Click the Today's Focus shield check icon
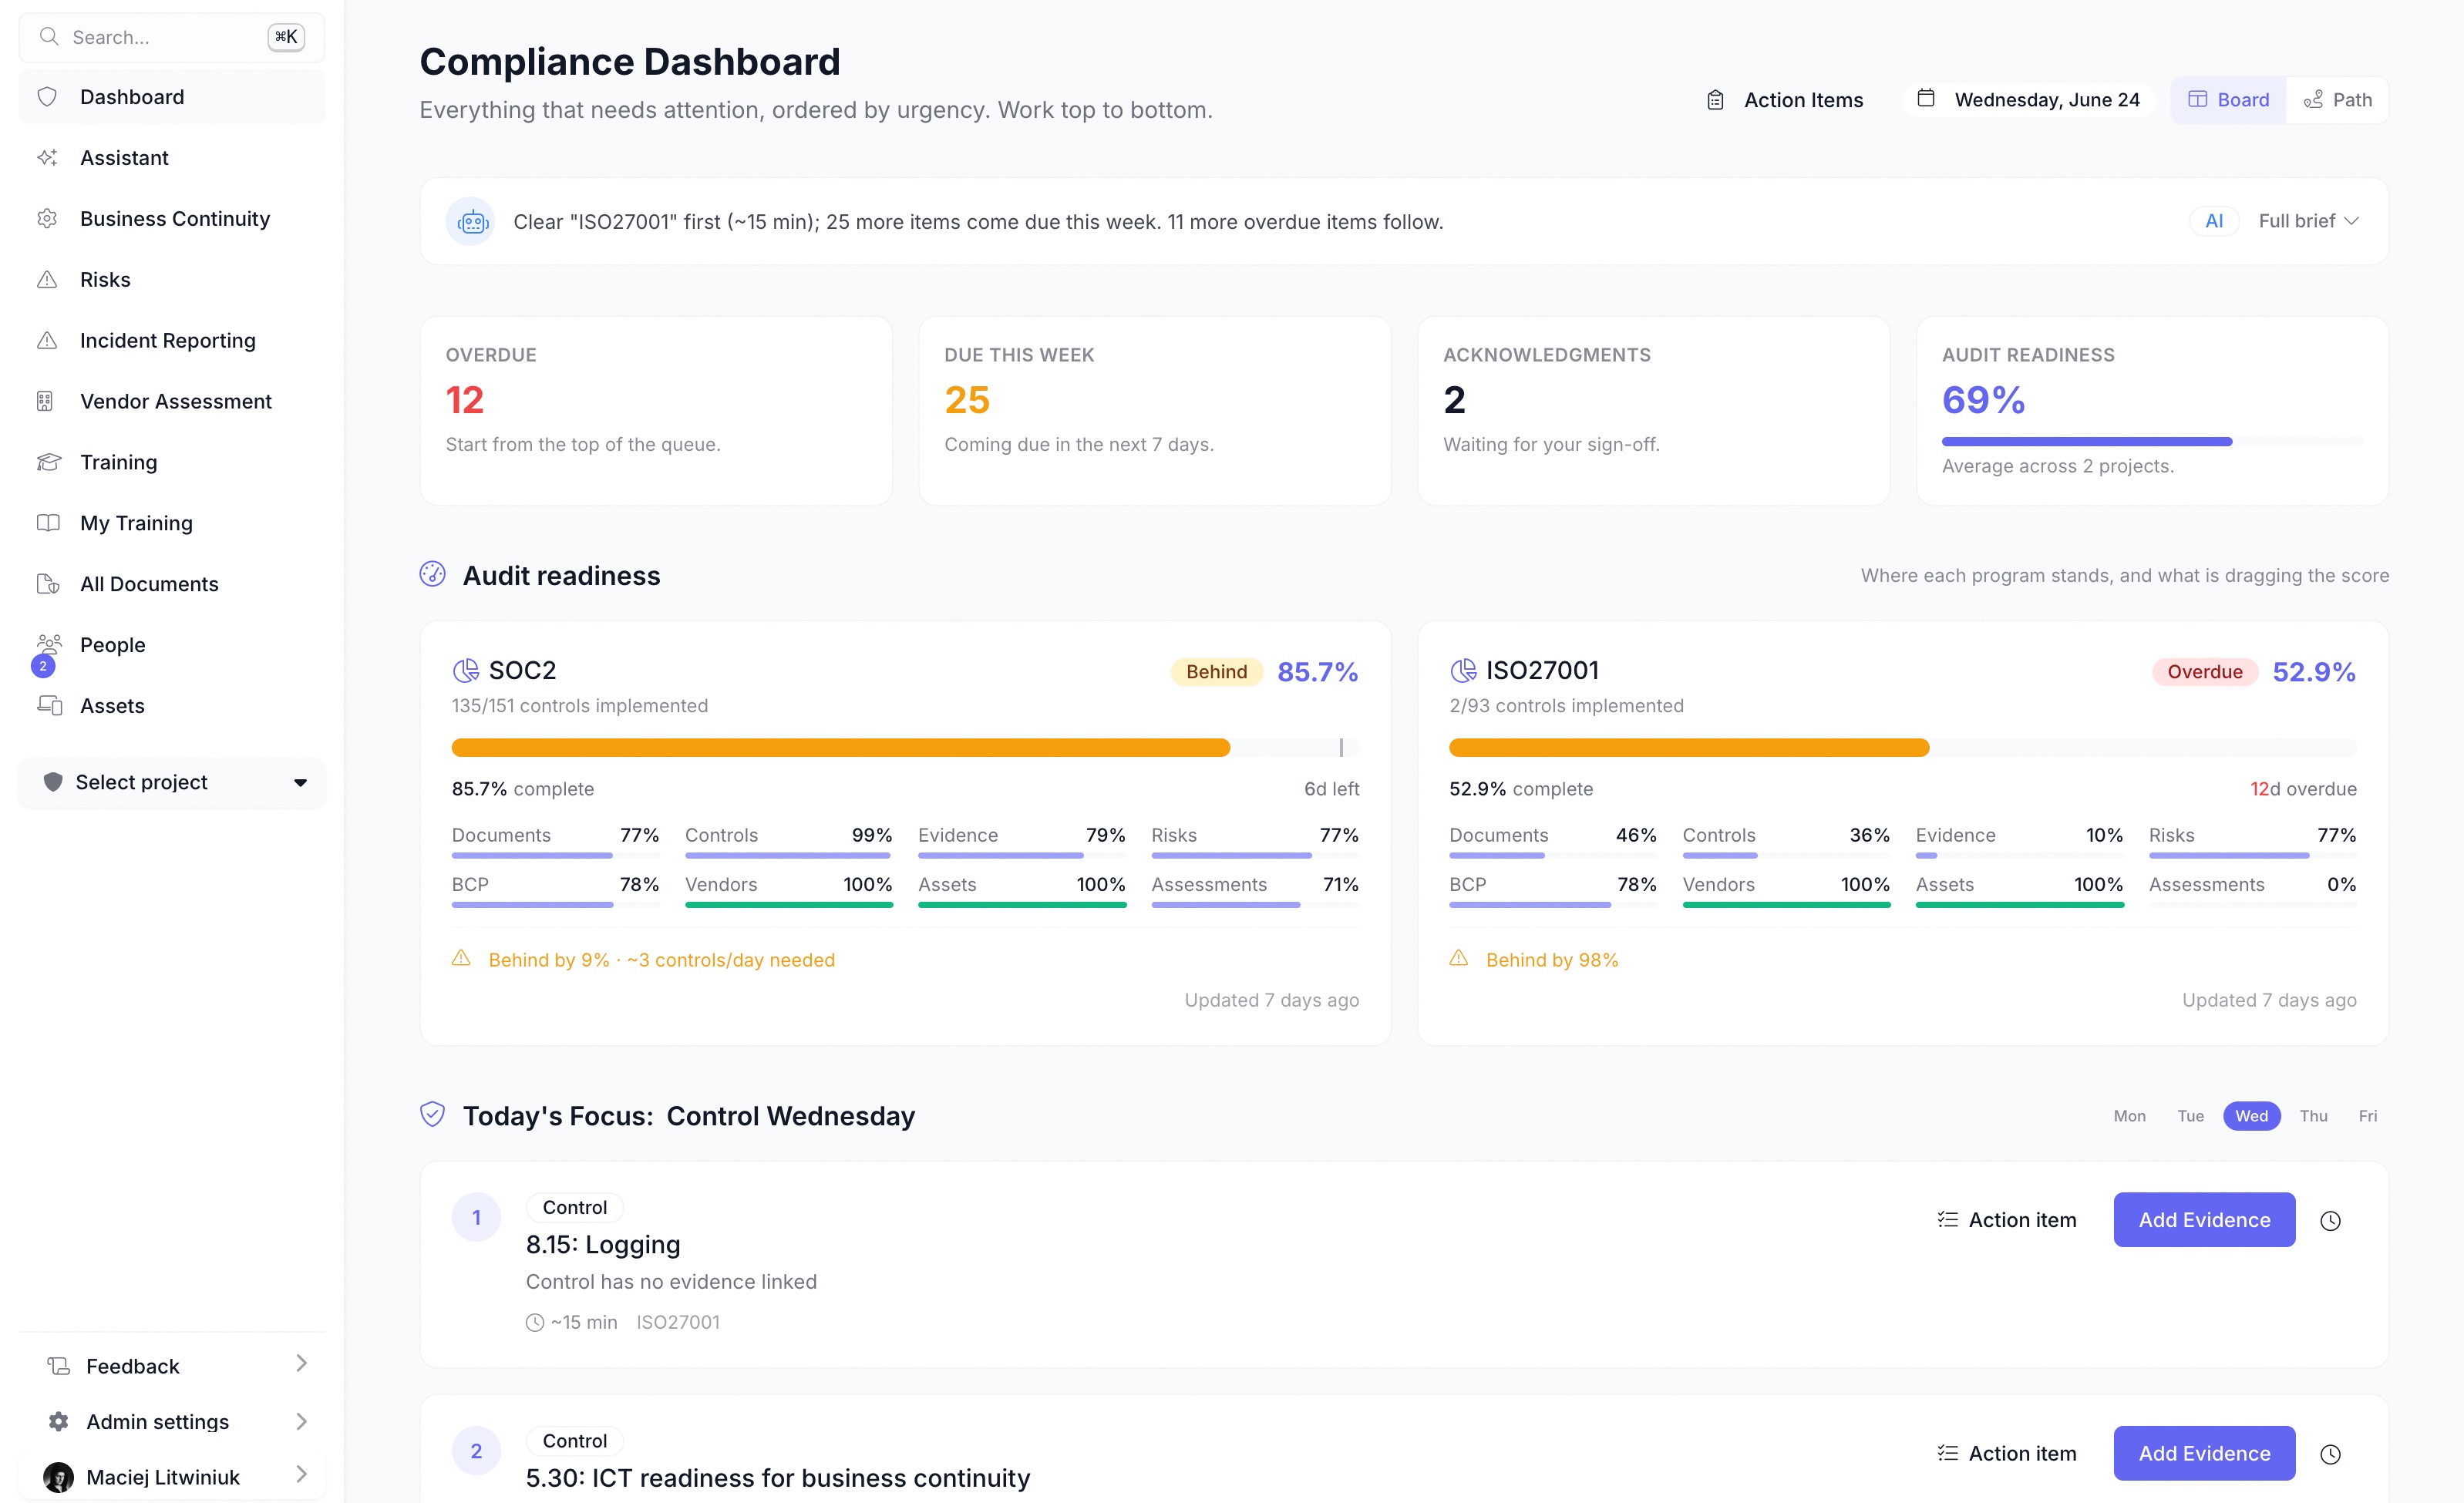 point(432,1114)
